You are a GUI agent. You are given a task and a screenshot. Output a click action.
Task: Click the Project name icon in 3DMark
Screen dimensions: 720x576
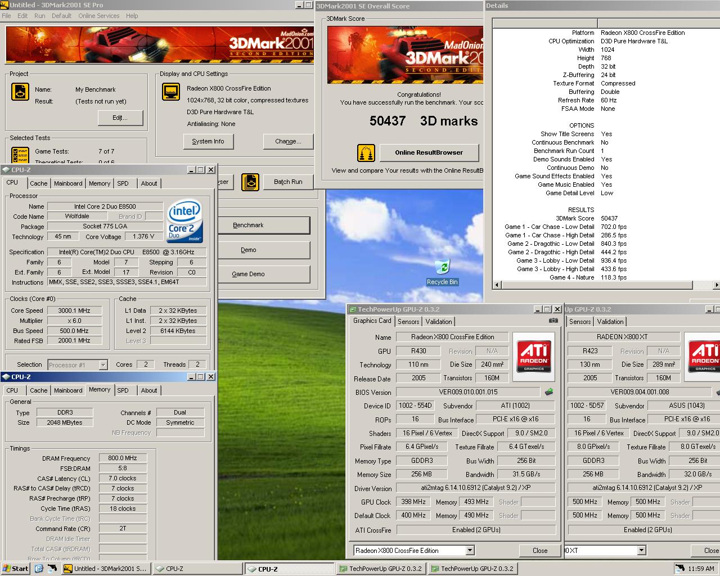coord(20,92)
